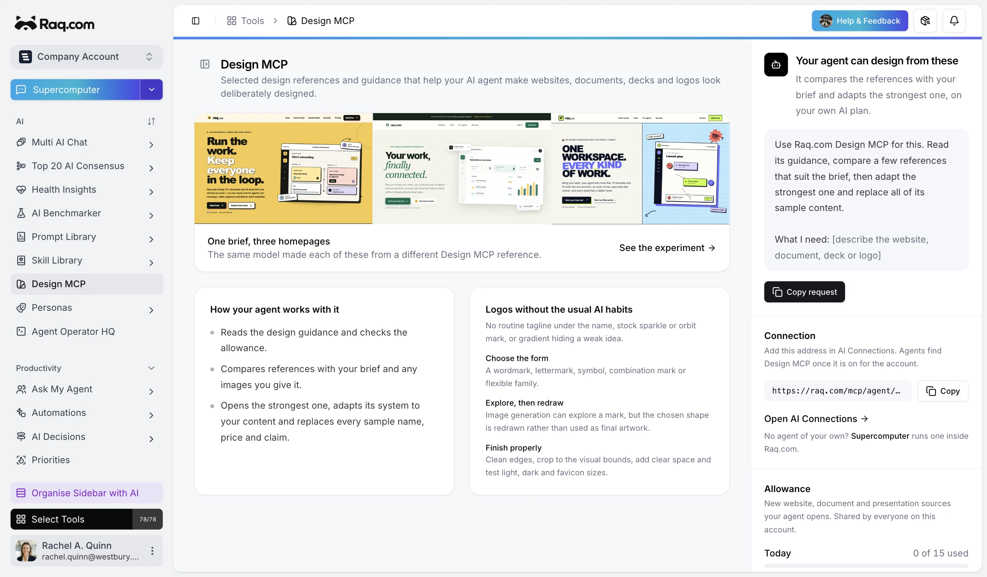987x577 pixels.
Task: Click the Today allowance progress bar
Action: tap(866, 566)
